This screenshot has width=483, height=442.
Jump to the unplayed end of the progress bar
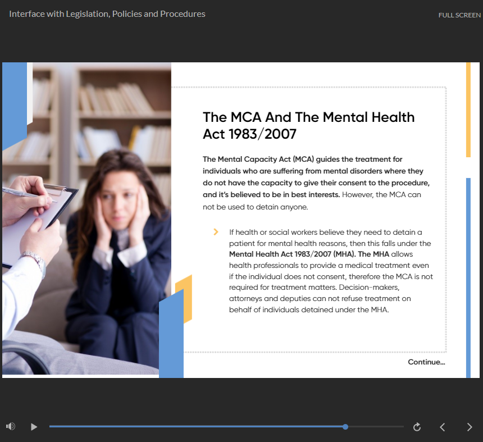pos(393,427)
